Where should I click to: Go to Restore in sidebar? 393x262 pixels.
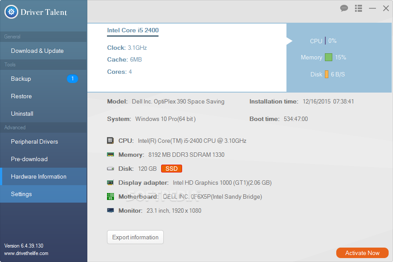click(x=43, y=96)
